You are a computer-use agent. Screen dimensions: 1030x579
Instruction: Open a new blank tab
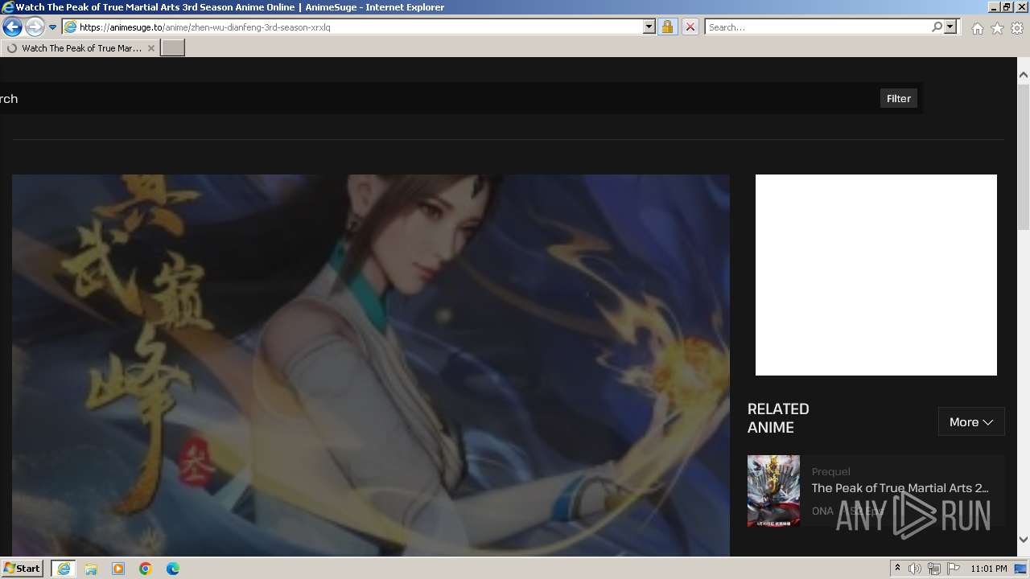(x=173, y=47)
